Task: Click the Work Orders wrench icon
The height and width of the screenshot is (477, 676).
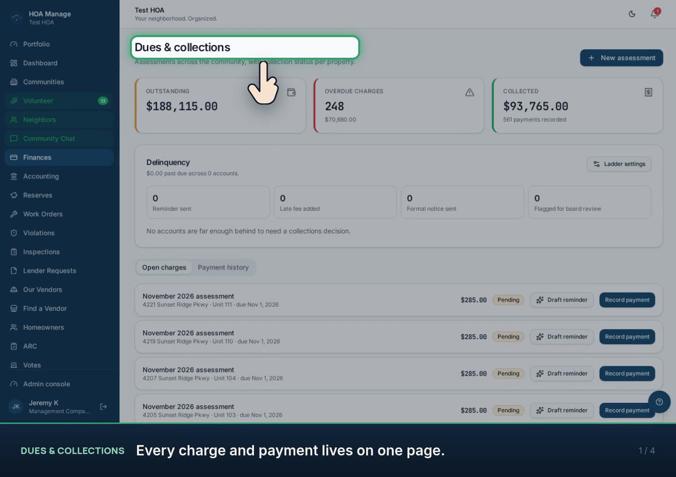Action: [14, 214]
